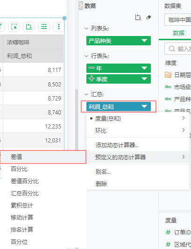Select 差值百分比 in the calculator submenu
Image resolution: width=191 pixels, height=249 pixels.
click(x=43, y=181)
